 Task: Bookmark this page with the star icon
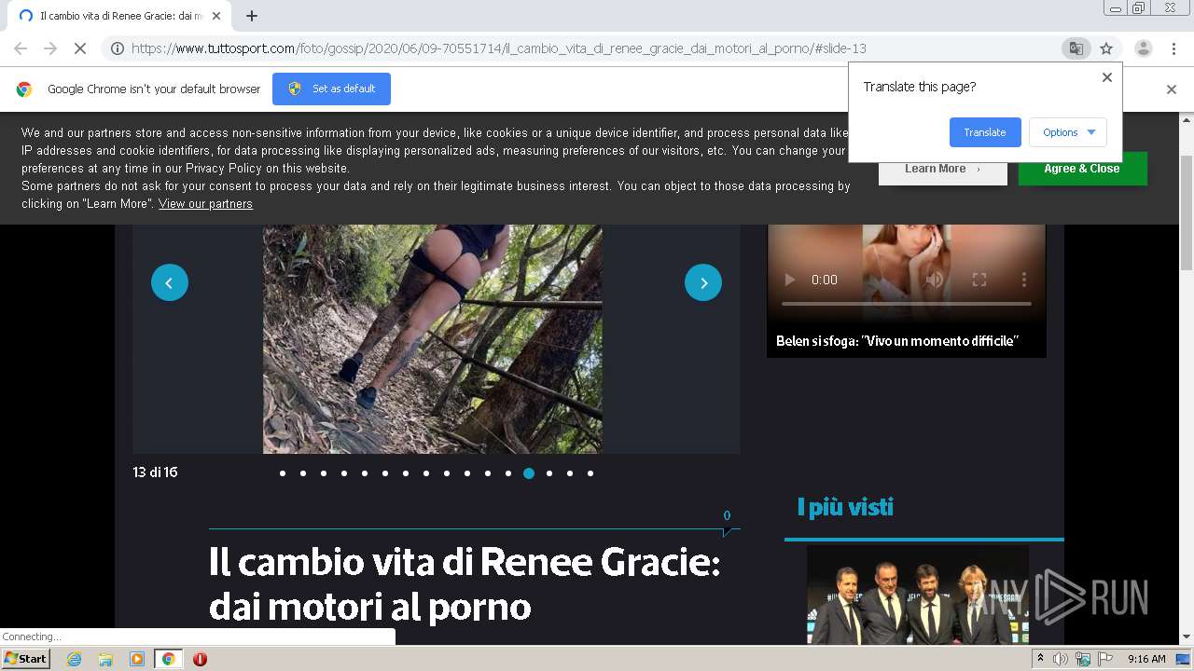(1106, 48)
